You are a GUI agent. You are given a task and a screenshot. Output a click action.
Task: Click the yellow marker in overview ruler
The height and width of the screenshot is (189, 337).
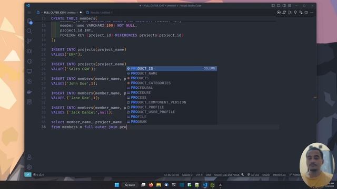[x=315, y=97]
